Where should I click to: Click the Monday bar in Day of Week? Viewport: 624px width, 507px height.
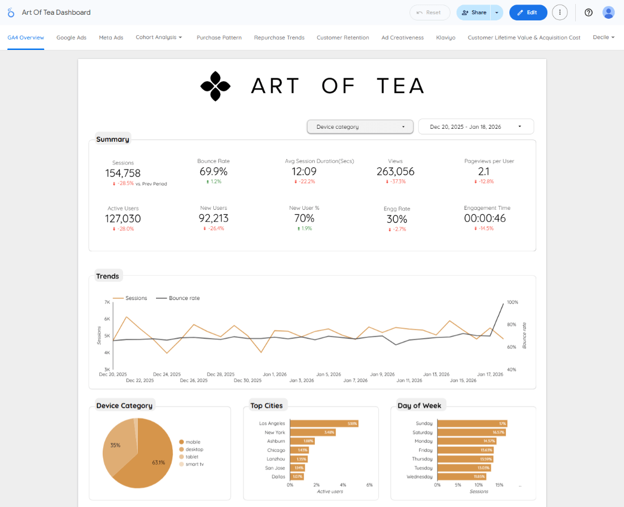467,441
